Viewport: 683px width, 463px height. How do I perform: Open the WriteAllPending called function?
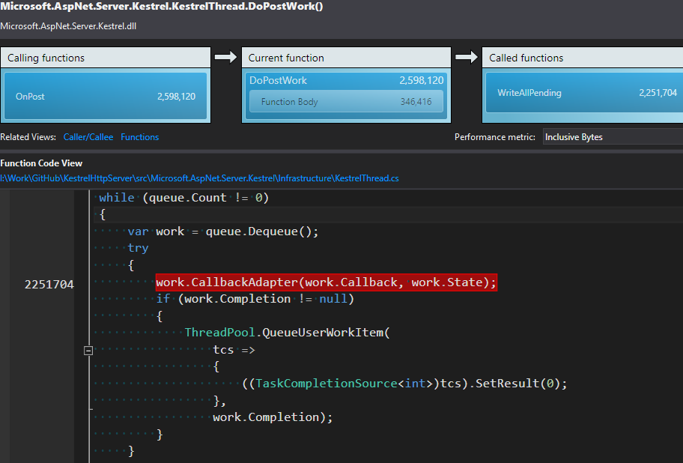tap(583, 93)
